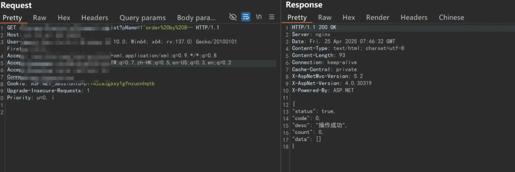Switch to Request Raw tab
This screenshot has width=515, height=172.
(x=40, y=18)
